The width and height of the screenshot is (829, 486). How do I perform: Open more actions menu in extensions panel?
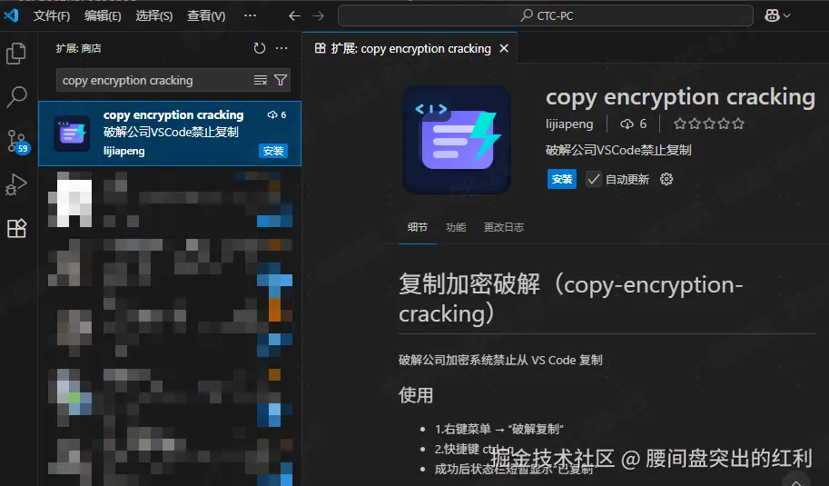click(281, 48)
